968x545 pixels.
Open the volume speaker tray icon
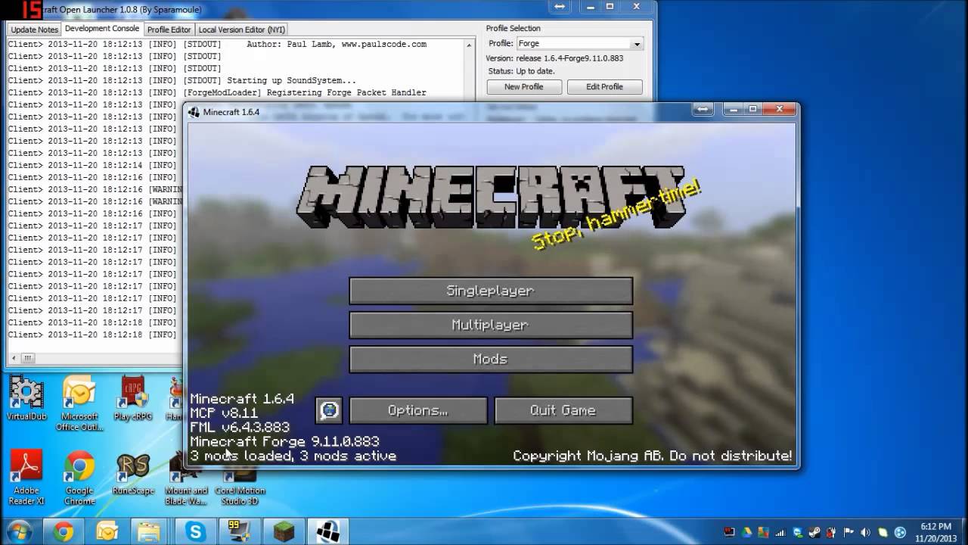(x=867, y=532)
